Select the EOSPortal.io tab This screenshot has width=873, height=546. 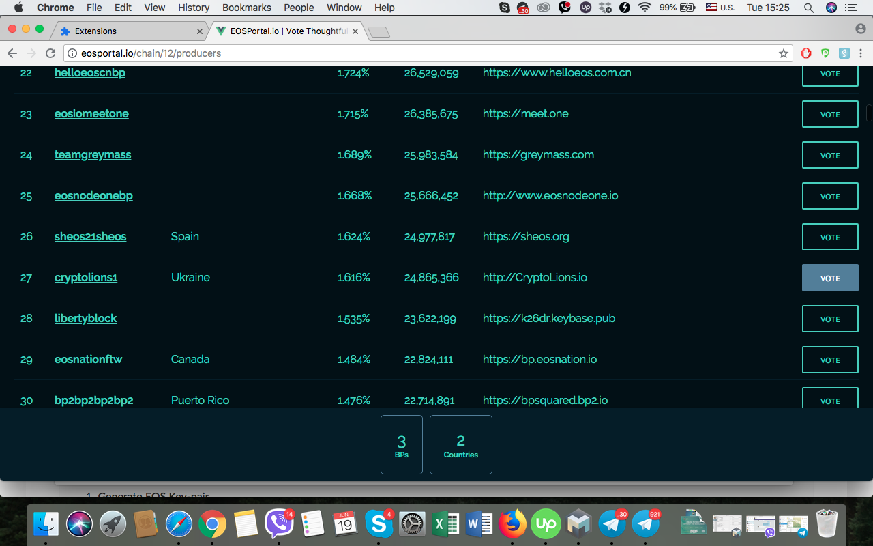tap(286, 31)
